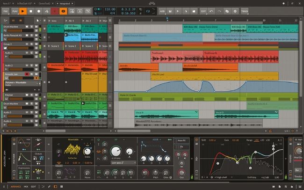
Task: Switch to the InTheDark V3 project tab
Action: [25, 3]
